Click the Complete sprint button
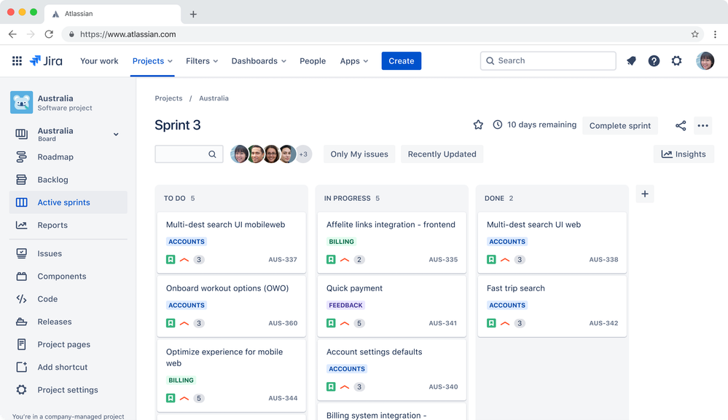 point(620,126)
